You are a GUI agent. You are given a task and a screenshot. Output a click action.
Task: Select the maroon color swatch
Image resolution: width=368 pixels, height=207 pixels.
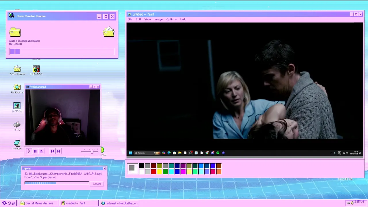coord(153,166)
